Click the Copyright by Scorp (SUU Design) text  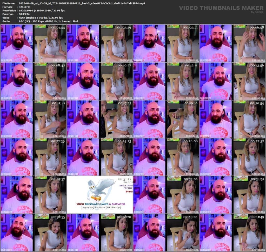[x=101, y=208]
